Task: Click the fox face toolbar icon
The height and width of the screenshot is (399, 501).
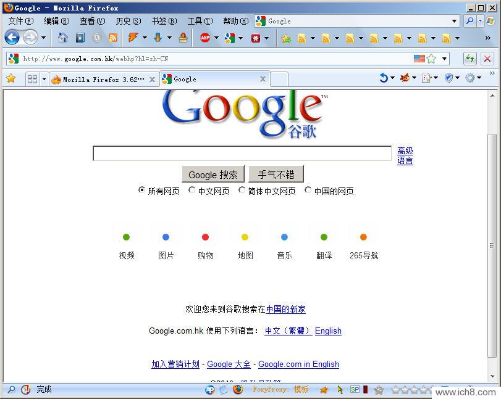Action: [405, 78]
